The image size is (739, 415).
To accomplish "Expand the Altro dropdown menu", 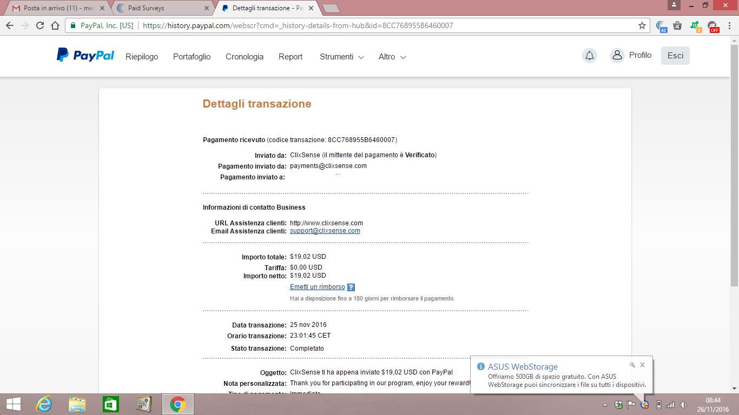I will tap(392, 57).
